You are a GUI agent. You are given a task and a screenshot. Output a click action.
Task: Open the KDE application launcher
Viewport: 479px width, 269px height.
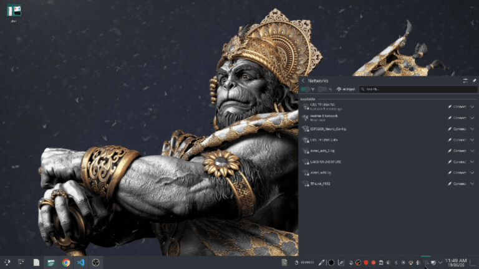point(7,262)
